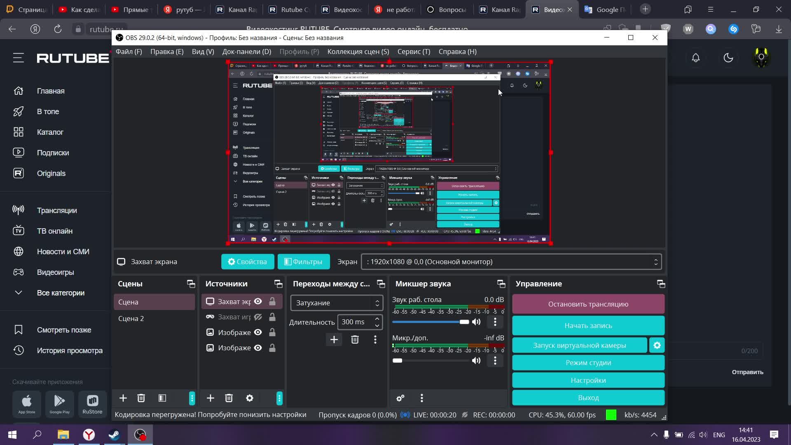791x445 pixels.
Task: Undock the Controls panel
Action: pos(661,284)
